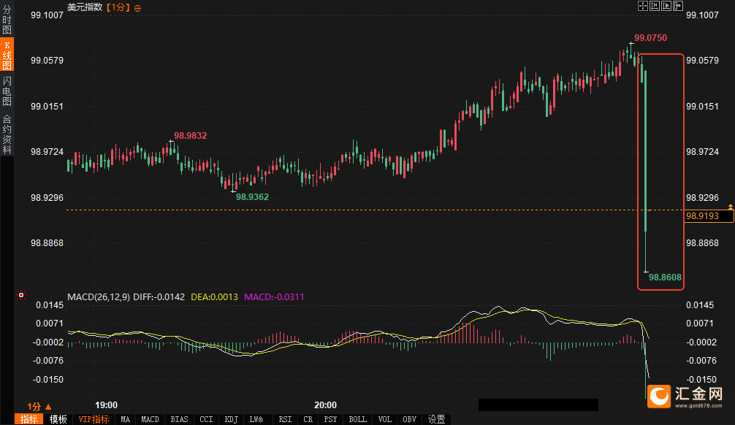The height and width of the screenshot is (425, 735).
Task: Click the 99.0750 high price label
Action: click(651, 38)
